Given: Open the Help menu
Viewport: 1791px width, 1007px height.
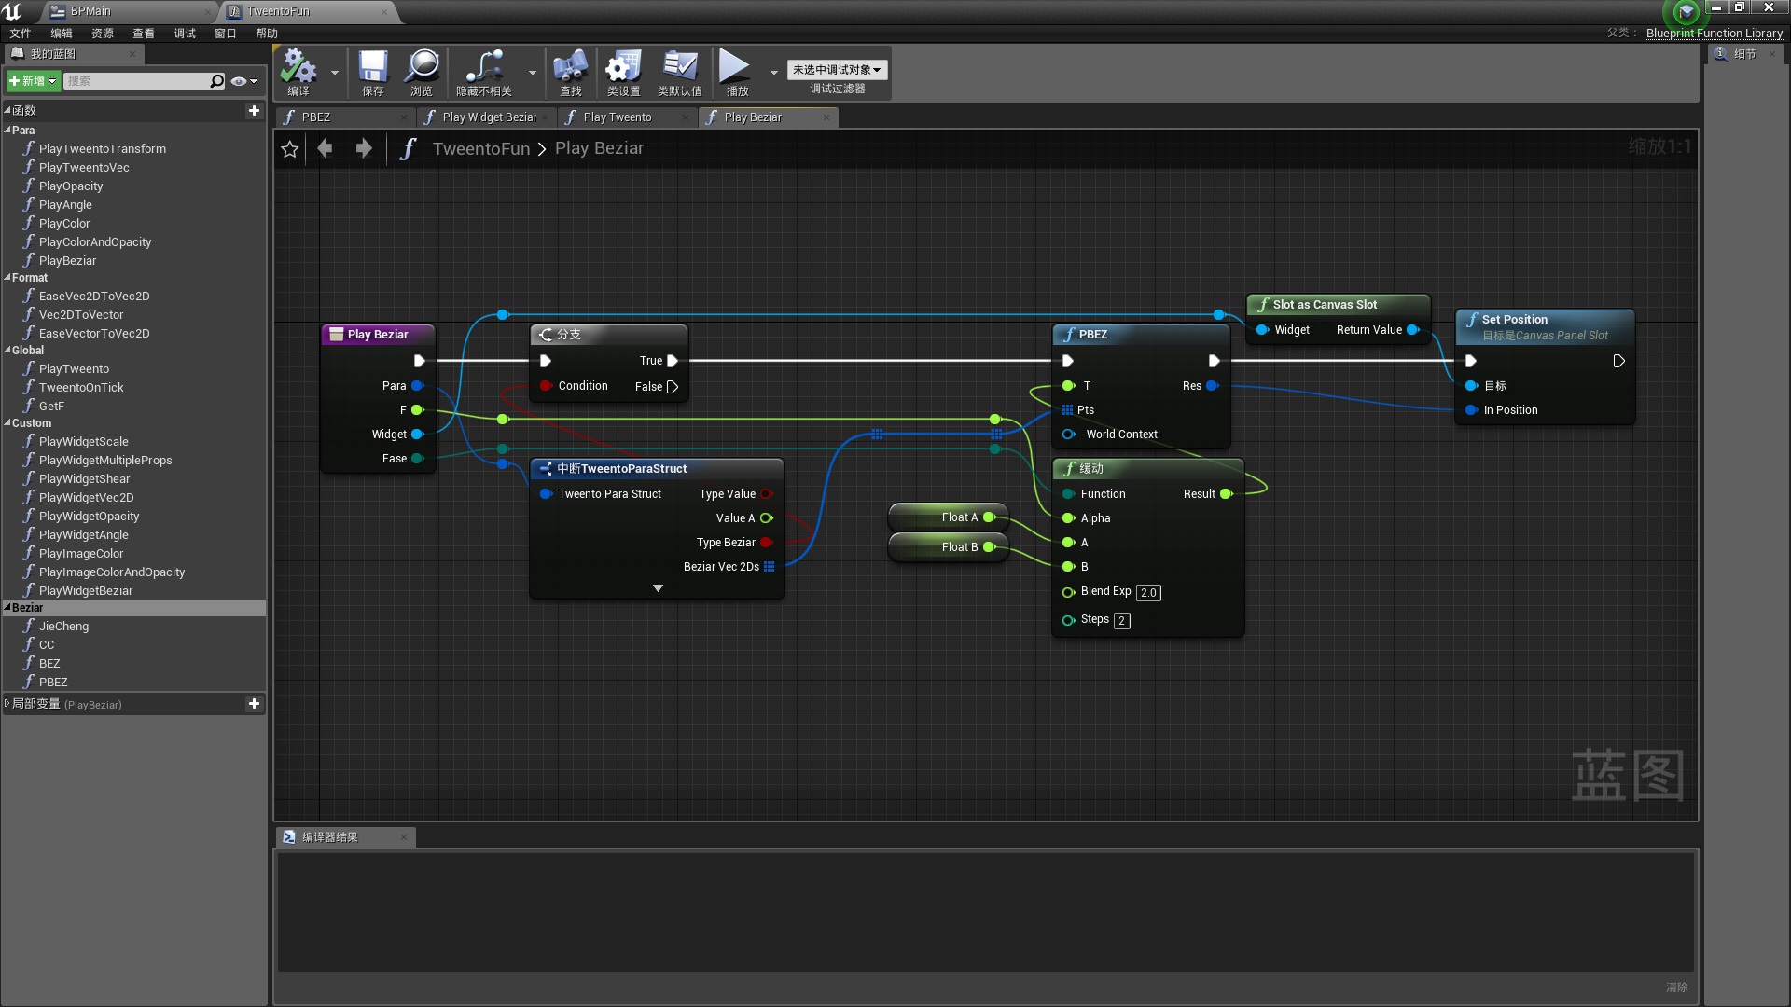Looking at the screenshot, I should [x=267, y=34].
